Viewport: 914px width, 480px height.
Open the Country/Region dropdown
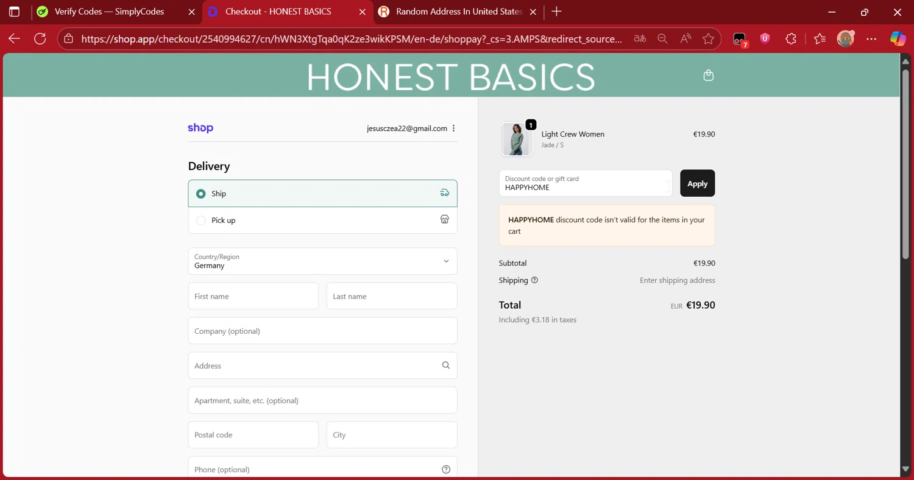(x=322, y=261)
